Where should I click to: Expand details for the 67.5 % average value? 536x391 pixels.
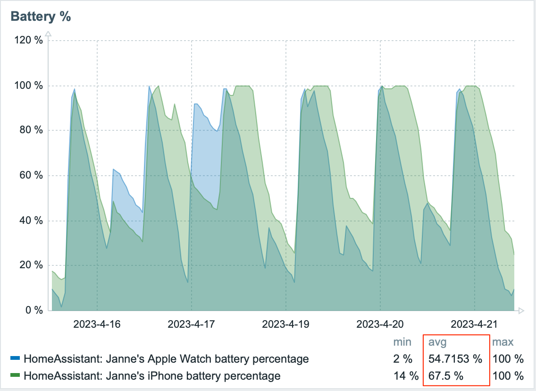pyautogui.click(x=445, y=376)
